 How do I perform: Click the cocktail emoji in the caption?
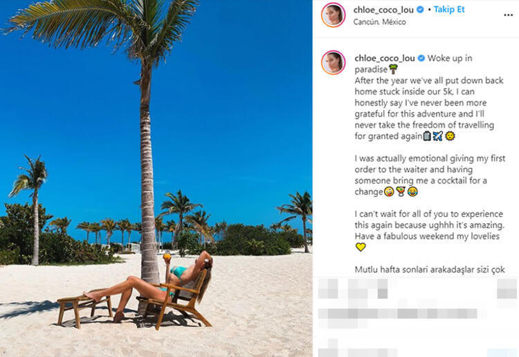(x=401, y=191)
